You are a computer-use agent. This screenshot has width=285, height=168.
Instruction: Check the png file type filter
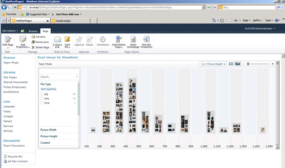point(42,98)
